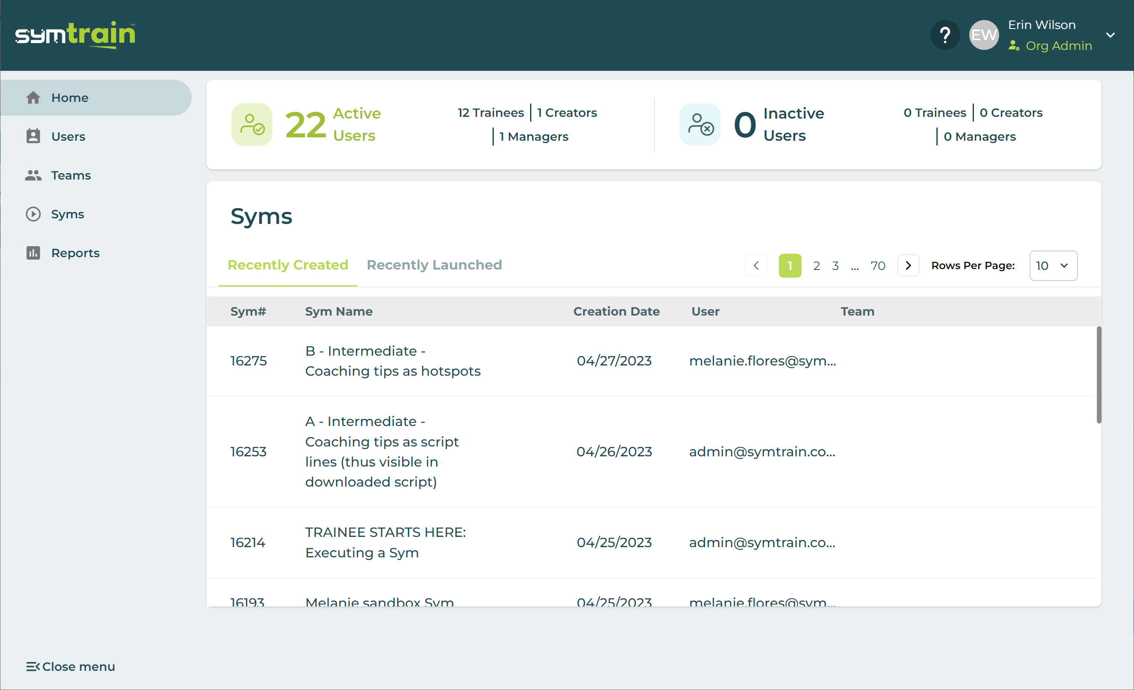Click user admin@symtrain.co... in row 16214
1134x690 pixels.
pos(762,542)
